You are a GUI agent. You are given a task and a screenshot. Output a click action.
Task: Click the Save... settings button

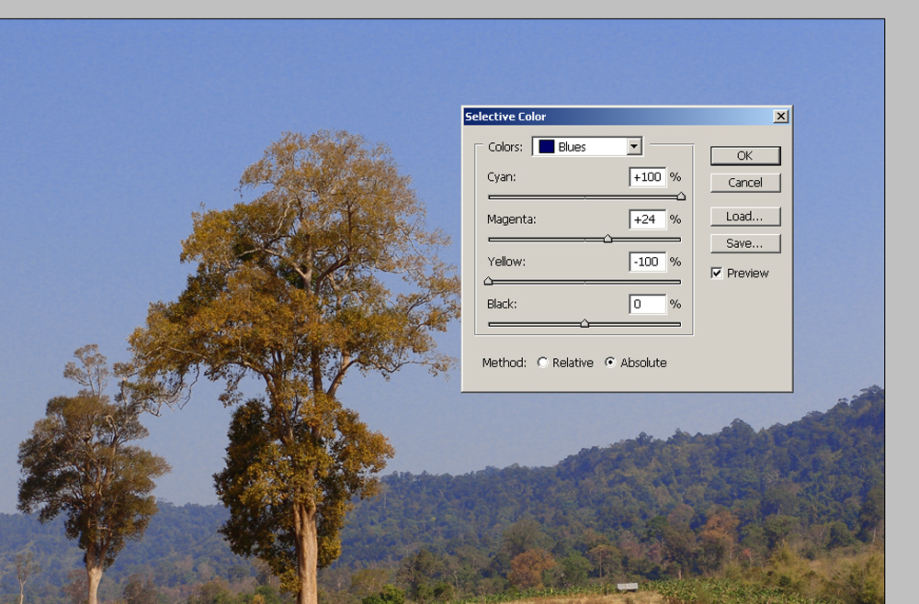[x=744, y=243]
